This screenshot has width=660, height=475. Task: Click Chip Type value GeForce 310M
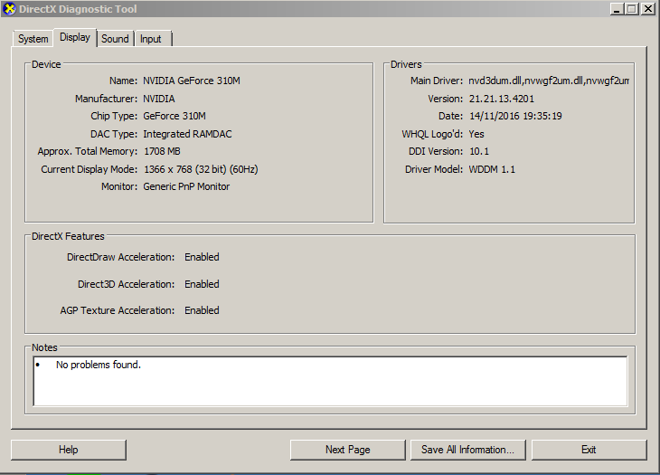[174, 116]
